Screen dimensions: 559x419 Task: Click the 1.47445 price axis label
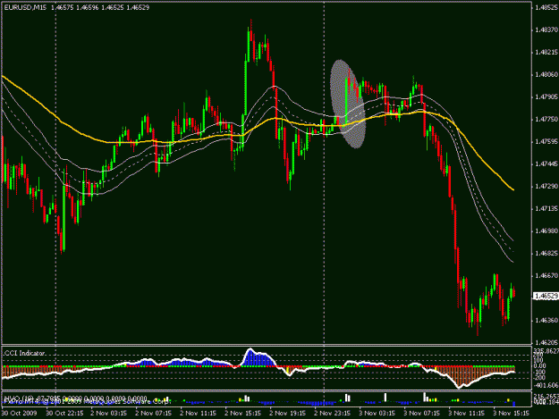click(546, 164)
